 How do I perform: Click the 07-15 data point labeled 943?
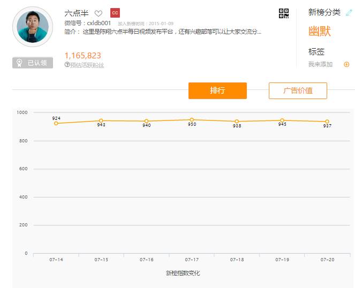[101, 120]
